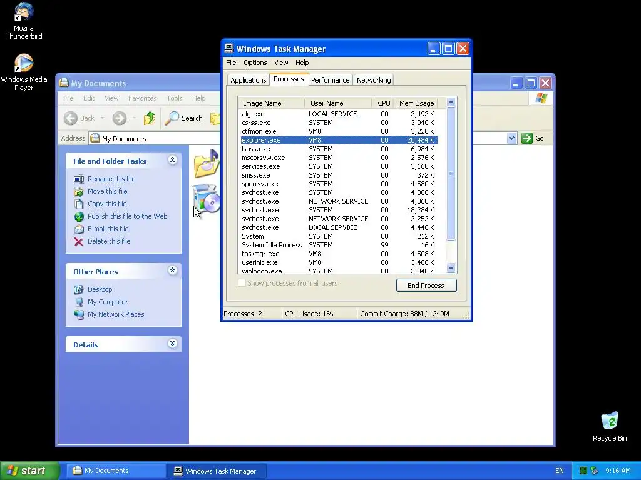Click My Network Places link
This screenshot has height=480, width=641.
point(116,315)
